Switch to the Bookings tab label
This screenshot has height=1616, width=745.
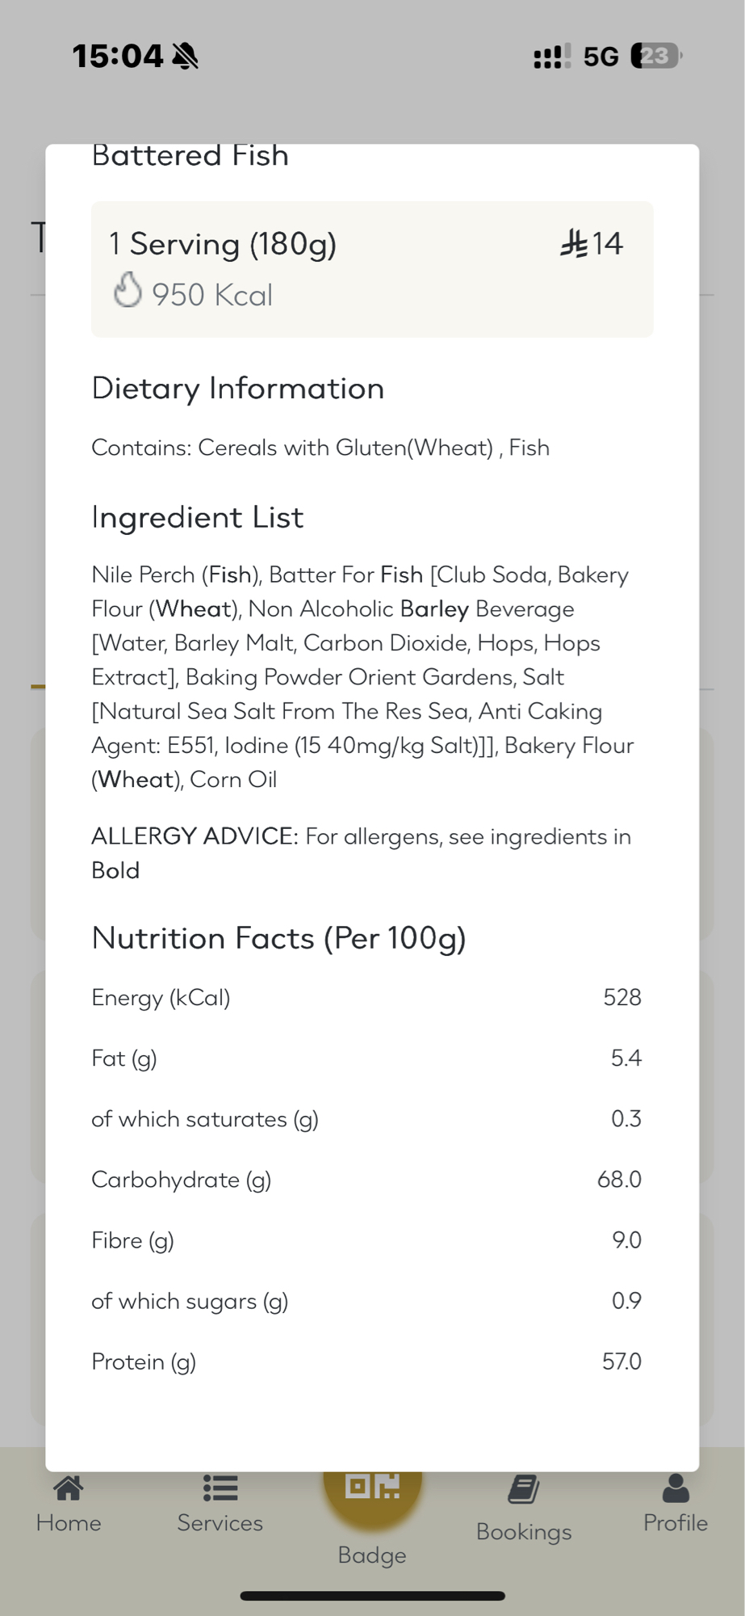click(x=524, y=1532)
